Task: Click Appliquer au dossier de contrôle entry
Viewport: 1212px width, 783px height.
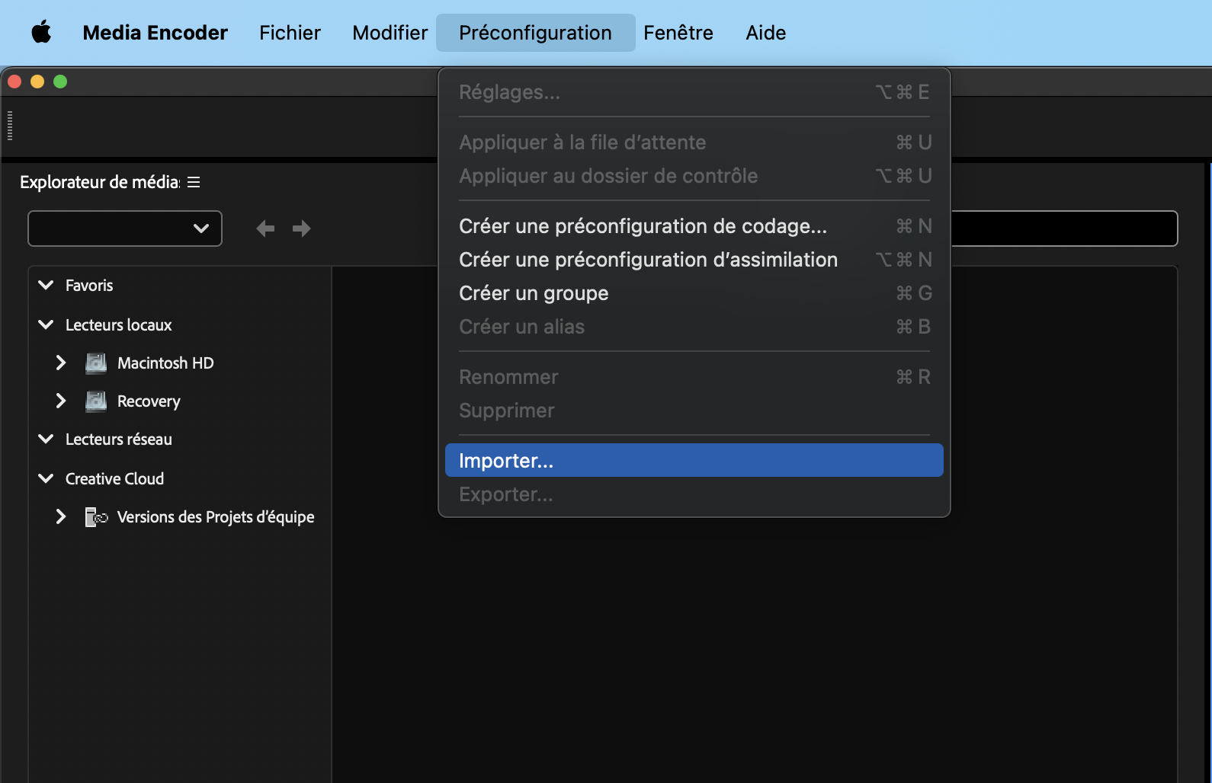Action: point(694,176)
